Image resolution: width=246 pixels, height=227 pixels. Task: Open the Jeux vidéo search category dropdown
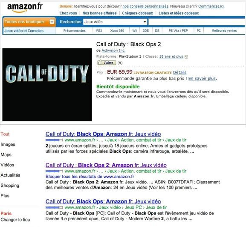[115, 22]
